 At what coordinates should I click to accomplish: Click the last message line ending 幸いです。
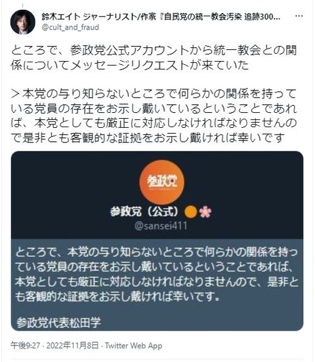(x=117, y=296)
